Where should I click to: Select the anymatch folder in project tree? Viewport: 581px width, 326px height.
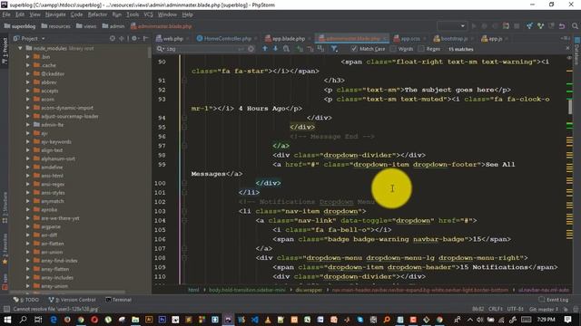tap(53, 201)
